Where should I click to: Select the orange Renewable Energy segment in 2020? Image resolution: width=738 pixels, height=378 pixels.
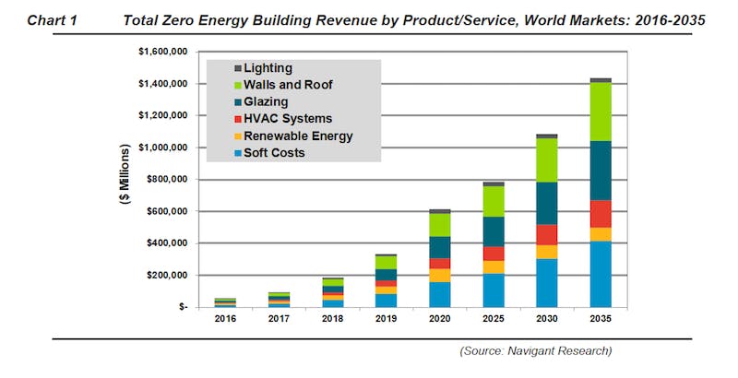pos(441,275)
